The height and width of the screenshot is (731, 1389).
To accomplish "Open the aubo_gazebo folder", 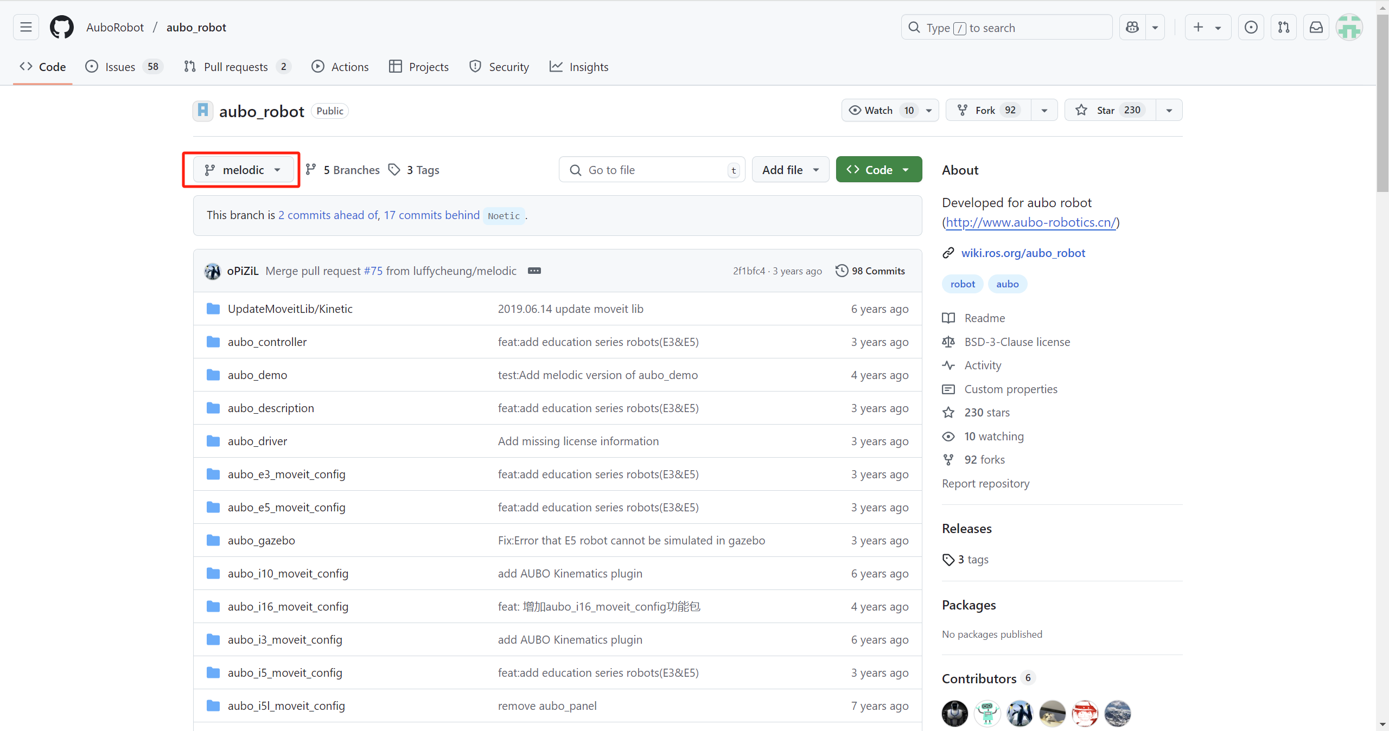I will [x=261, y=540].
